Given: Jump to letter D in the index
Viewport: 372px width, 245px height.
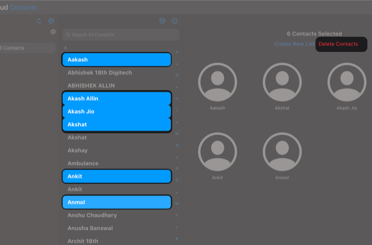Looking at the screenshot, I should 177,75.
